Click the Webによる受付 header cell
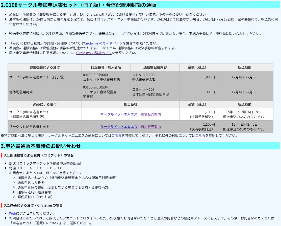This screenshot has width=281, height=226. [45, 104]
